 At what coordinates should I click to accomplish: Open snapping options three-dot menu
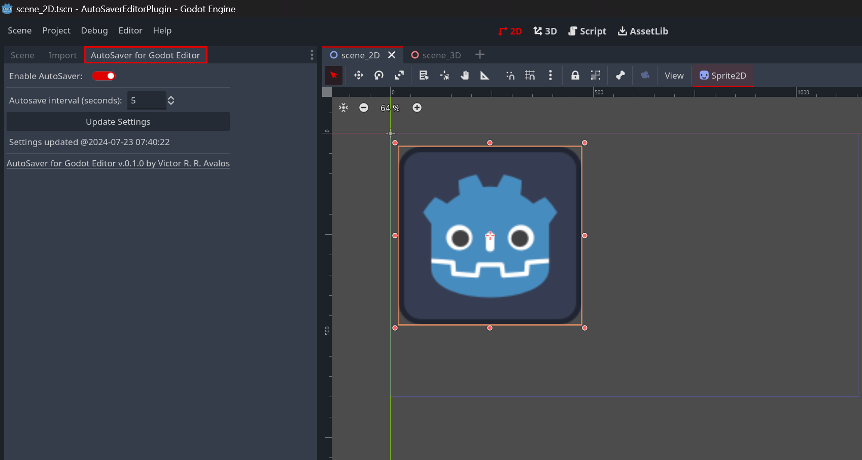550,76
